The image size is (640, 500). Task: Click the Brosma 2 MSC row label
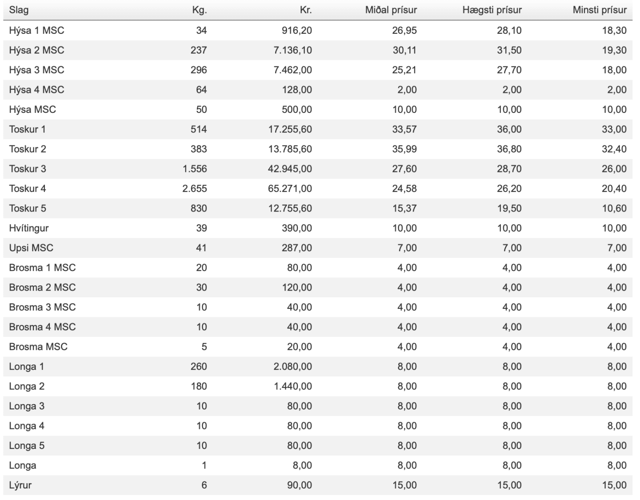pyautogui.click(x=42, y=288)
